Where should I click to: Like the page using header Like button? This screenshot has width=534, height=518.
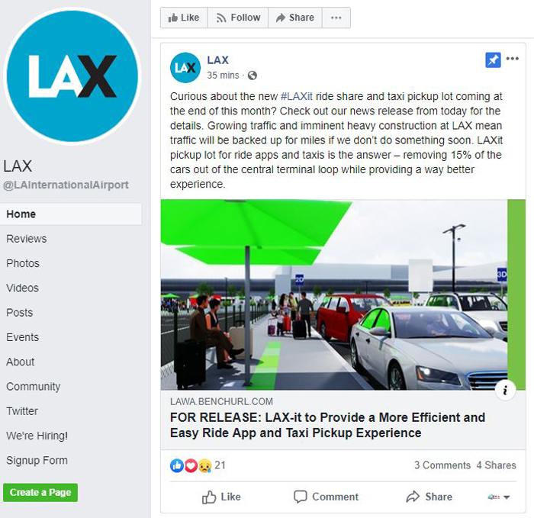[184, 18]
